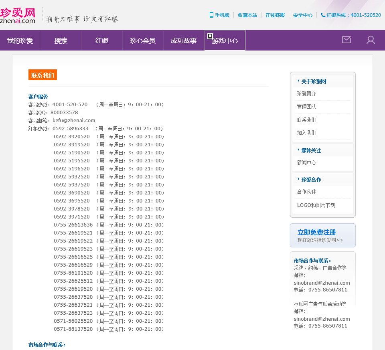
Task: Click phone number 0592-5190520
Action: coord(72,153)
